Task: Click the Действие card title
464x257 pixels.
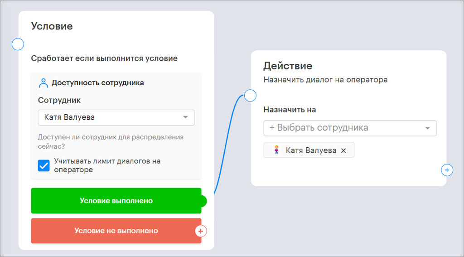Action: pyautogui.click(x=288, y=66)
